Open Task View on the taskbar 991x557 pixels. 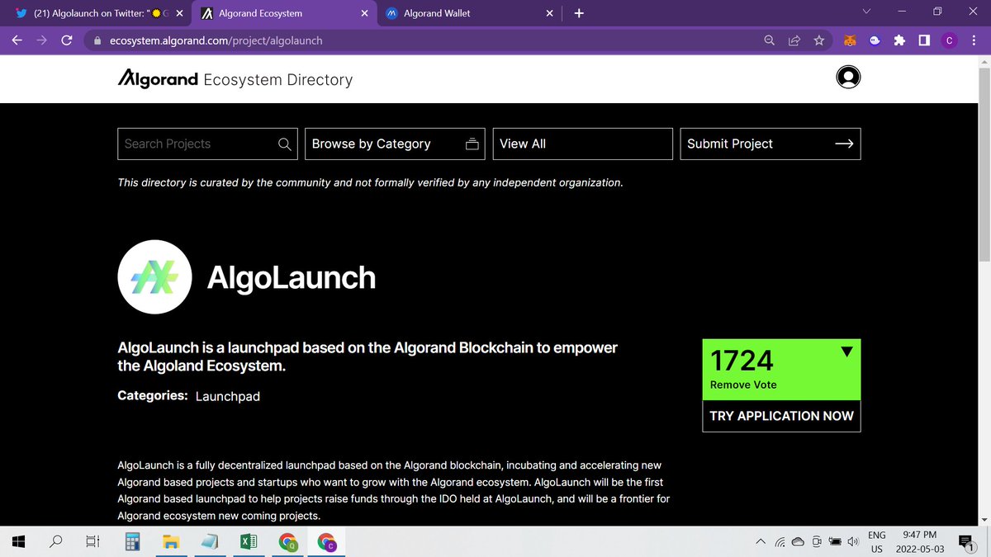pyautogui.click(x=92, y=541)
